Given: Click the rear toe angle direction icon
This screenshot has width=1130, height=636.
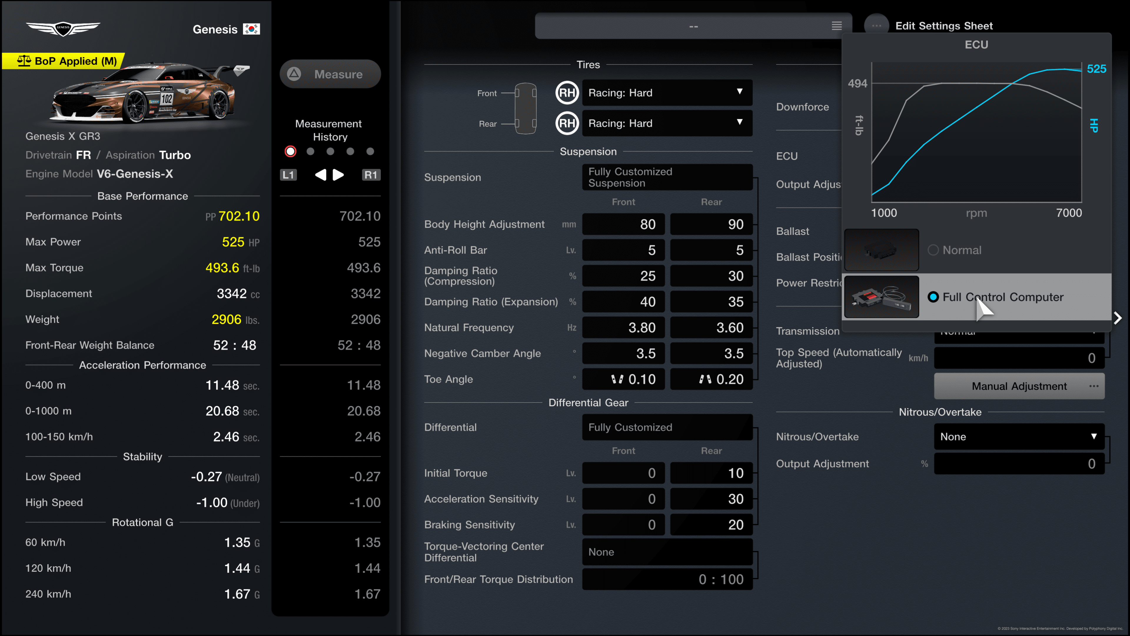Looking at the screenshot, I should pyautogui.click(x=705, y=379).
